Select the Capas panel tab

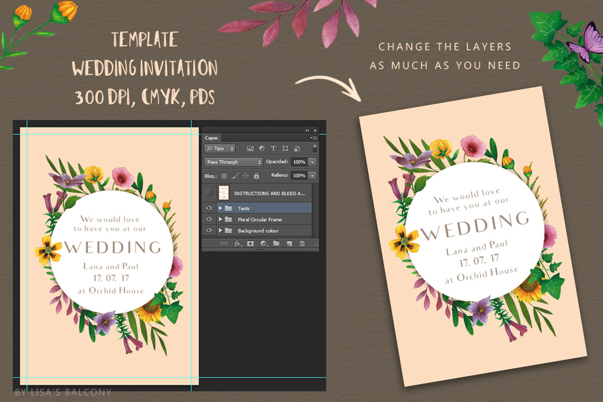point(212,138)
